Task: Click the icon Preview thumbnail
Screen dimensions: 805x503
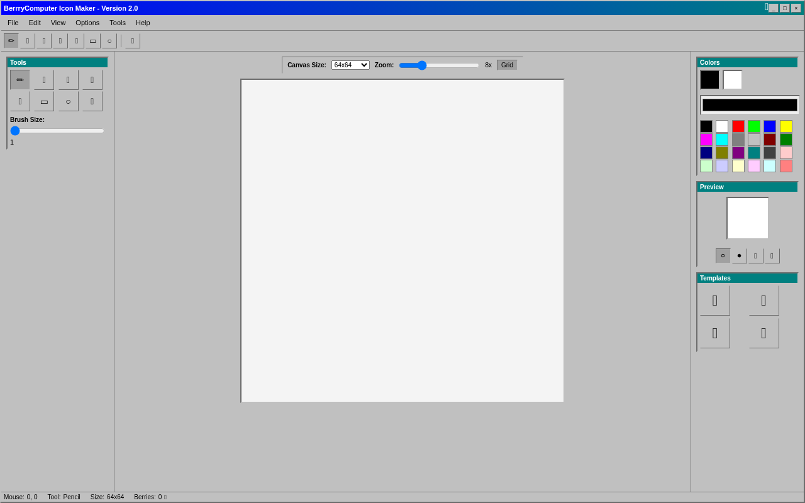Action: coord(748,218)
